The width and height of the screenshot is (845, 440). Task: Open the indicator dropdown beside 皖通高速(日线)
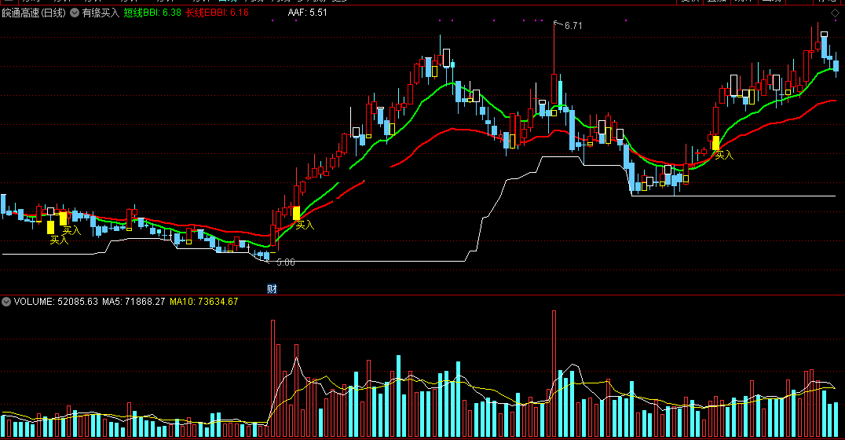[x=75, y=13]
